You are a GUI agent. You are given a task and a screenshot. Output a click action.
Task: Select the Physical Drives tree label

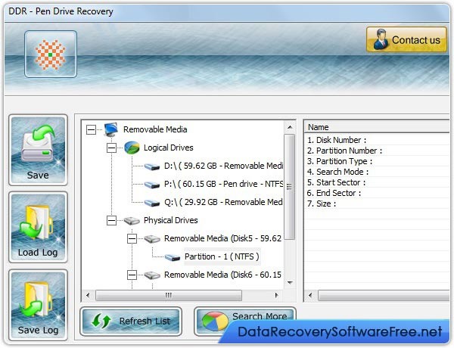pyautogui.click(x=171, y=220)
